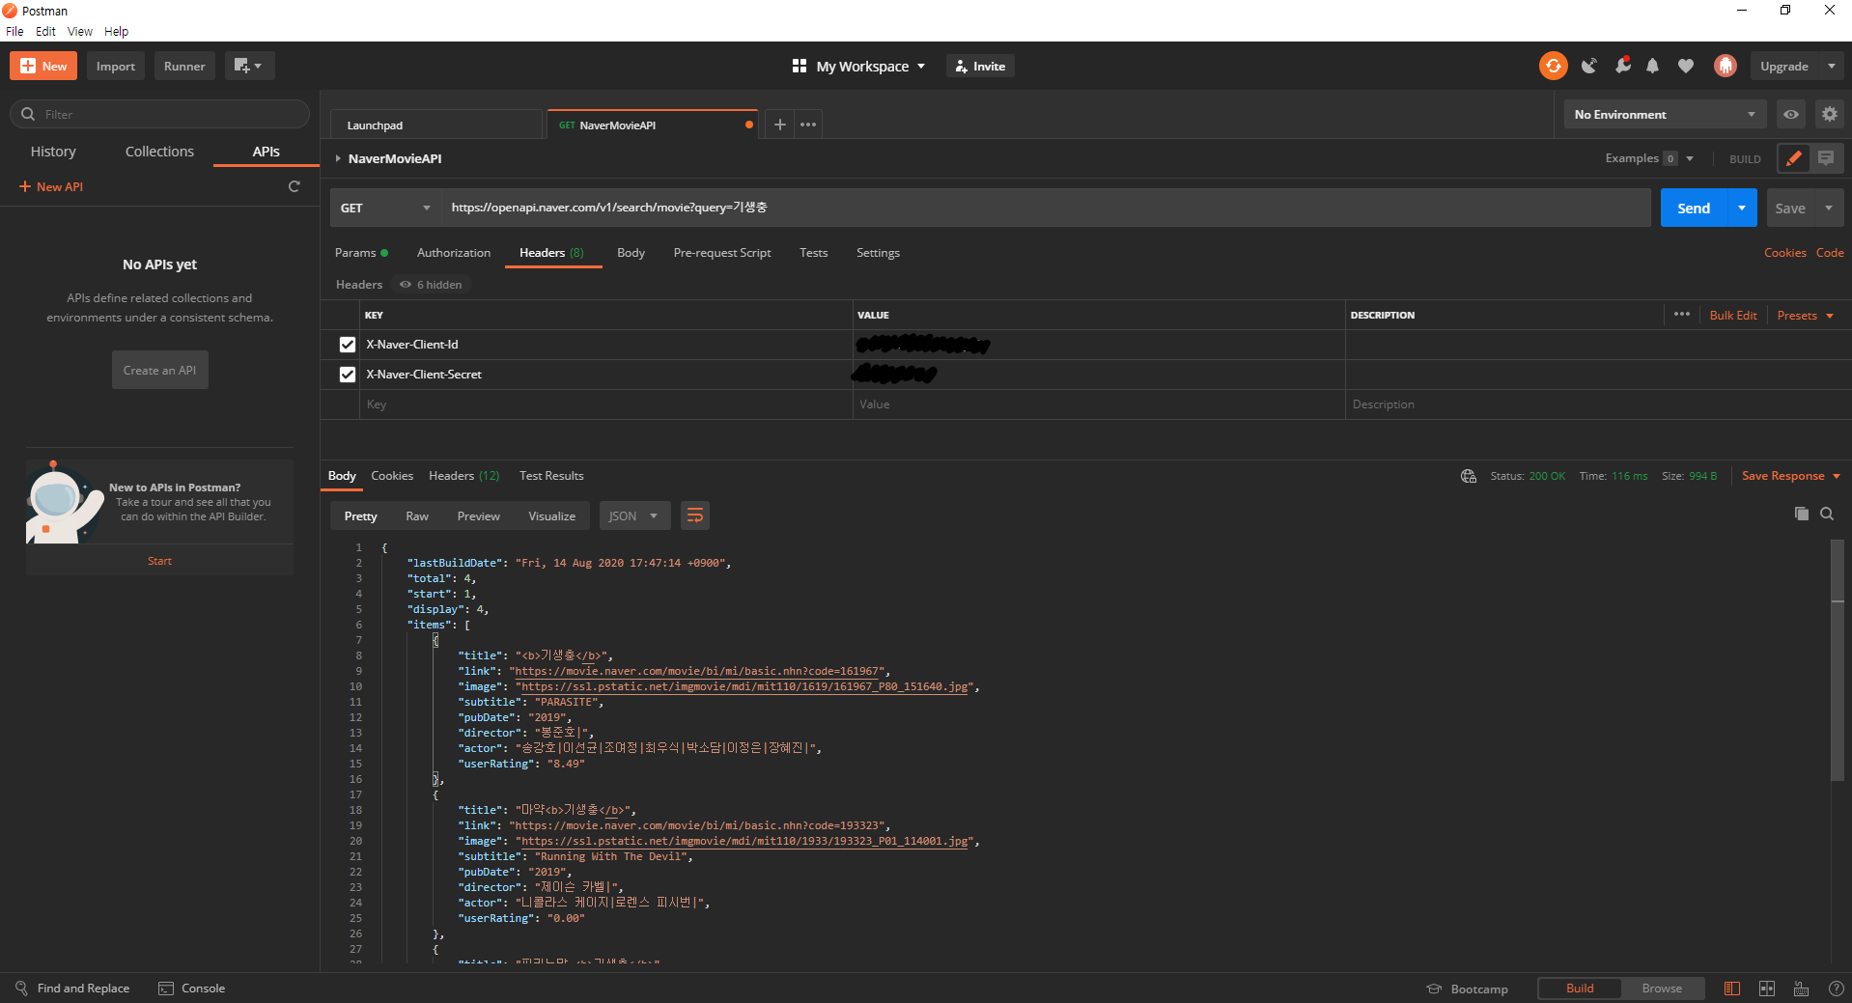Open the View menu
The image size is (1852, 1003).
[80, 31]
